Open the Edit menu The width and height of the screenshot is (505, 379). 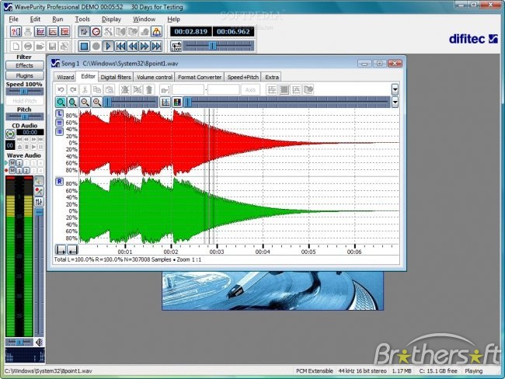(x=35, y=19)
